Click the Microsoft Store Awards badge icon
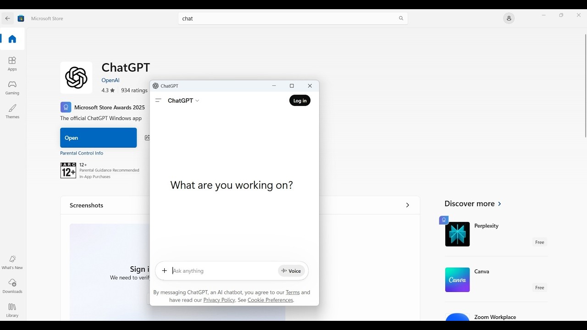Image resolution: width=587 pixels, height=330 pixels. [66, 107]
